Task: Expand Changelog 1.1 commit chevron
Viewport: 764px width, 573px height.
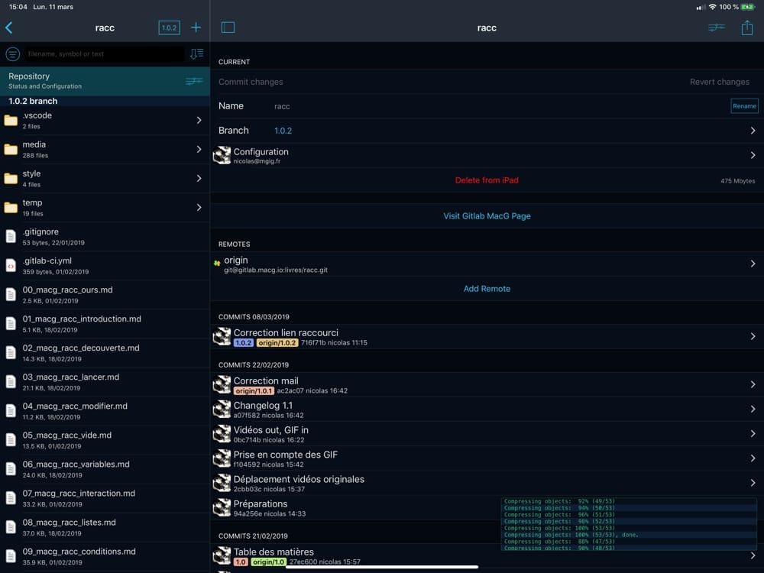Action: (x=753, y=410)
